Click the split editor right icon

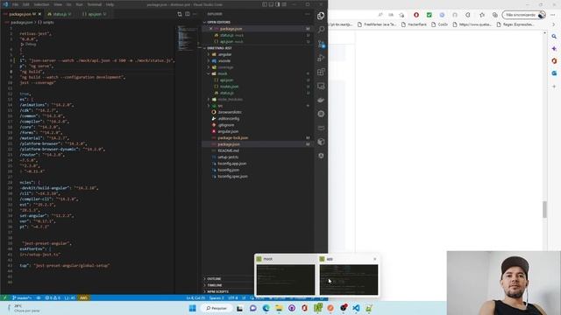tap(188, 14)
